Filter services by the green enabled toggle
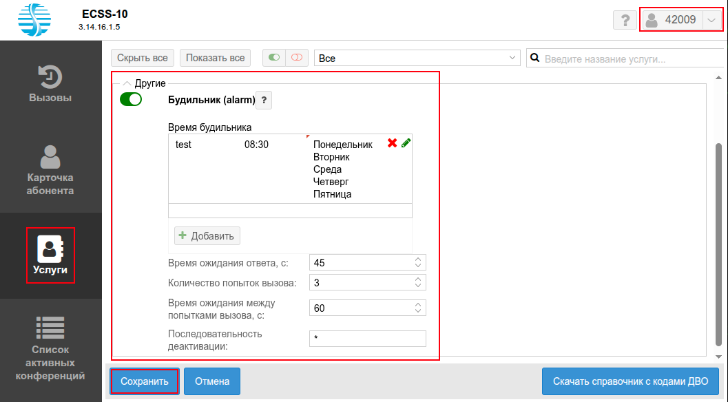 click(x=274, y=58)
